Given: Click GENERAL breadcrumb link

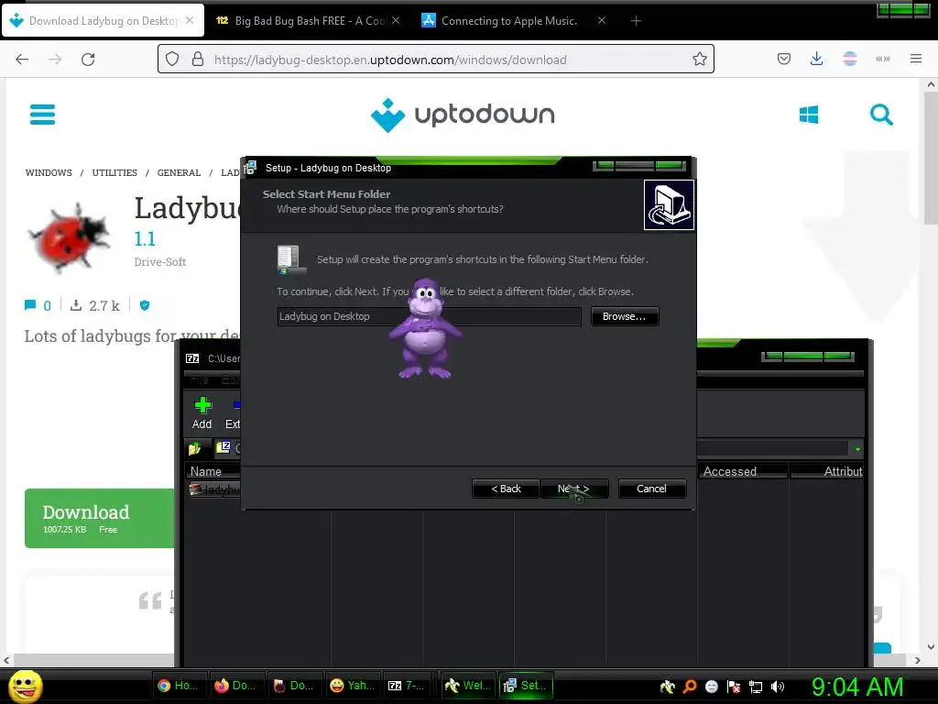Looking at the screenshot, I should point(179,172).
